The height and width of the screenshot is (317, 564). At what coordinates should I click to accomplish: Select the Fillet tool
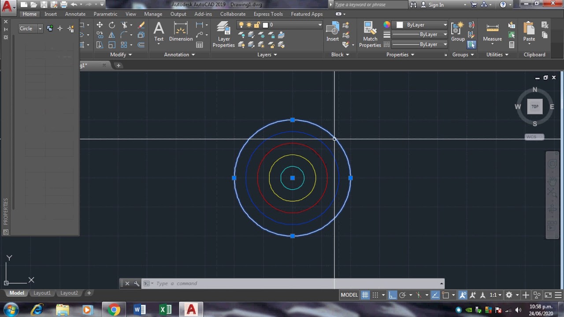(125, 35)
